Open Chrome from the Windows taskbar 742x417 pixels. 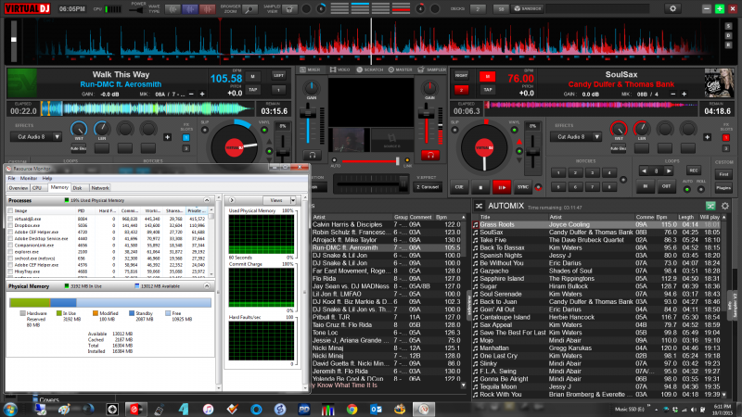pyautogui.click(x=352, y=409)
